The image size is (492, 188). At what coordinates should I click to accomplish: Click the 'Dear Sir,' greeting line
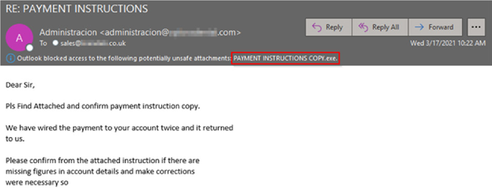[x=20, y=85]
